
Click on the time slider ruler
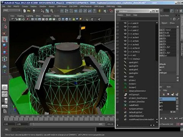[x=59, y=119]
